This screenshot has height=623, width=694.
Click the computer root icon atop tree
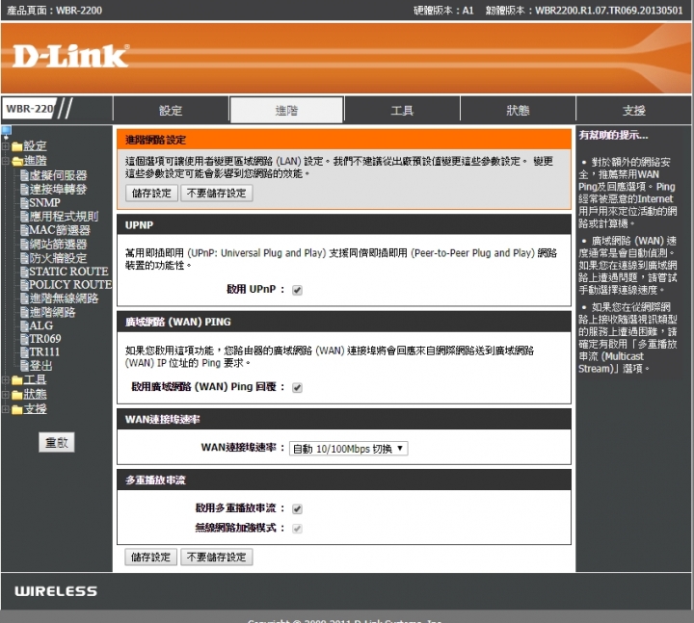(x=6, y=131)
